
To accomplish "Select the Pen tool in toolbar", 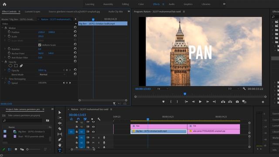I will click(60, 140).
